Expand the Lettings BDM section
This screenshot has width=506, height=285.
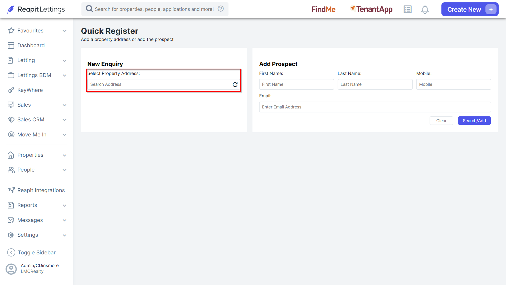click(65, 75)
